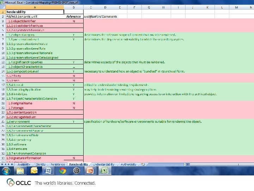Show previous sheet tab using arrow
The image size is (254, 191).
(5, 164)
